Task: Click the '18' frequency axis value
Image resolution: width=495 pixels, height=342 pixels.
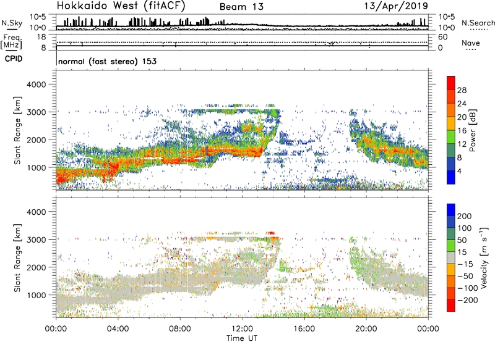Action: 41,37
